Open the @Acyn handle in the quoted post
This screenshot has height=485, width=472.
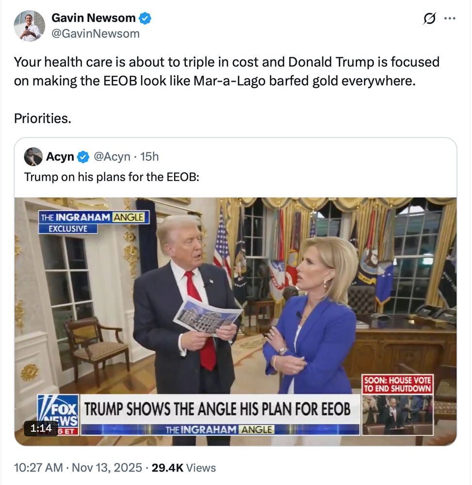tap(112, 157)
